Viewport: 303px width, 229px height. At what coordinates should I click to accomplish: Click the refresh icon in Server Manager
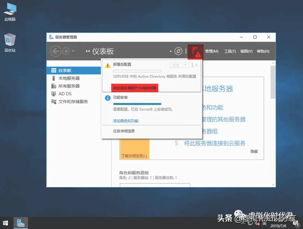tap(178, 51)
